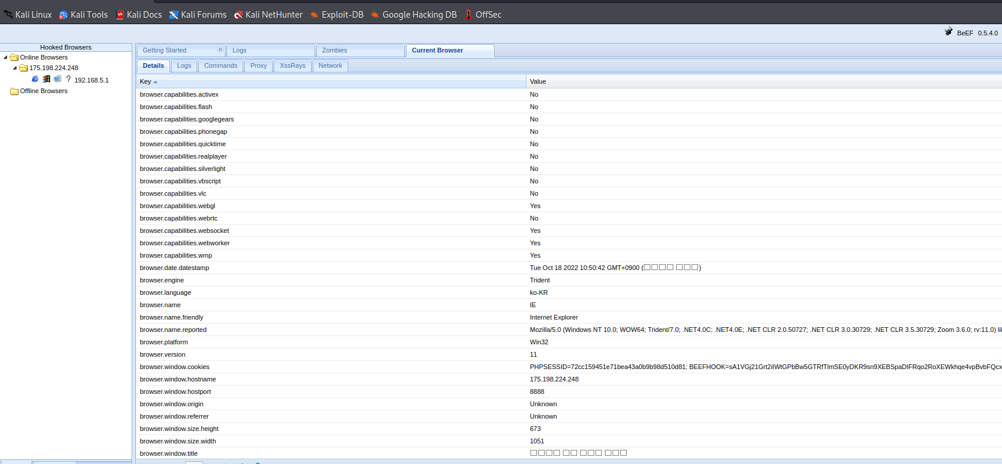
Task: Click the Hooked Browsers panel header
Action: click(66, 47)
